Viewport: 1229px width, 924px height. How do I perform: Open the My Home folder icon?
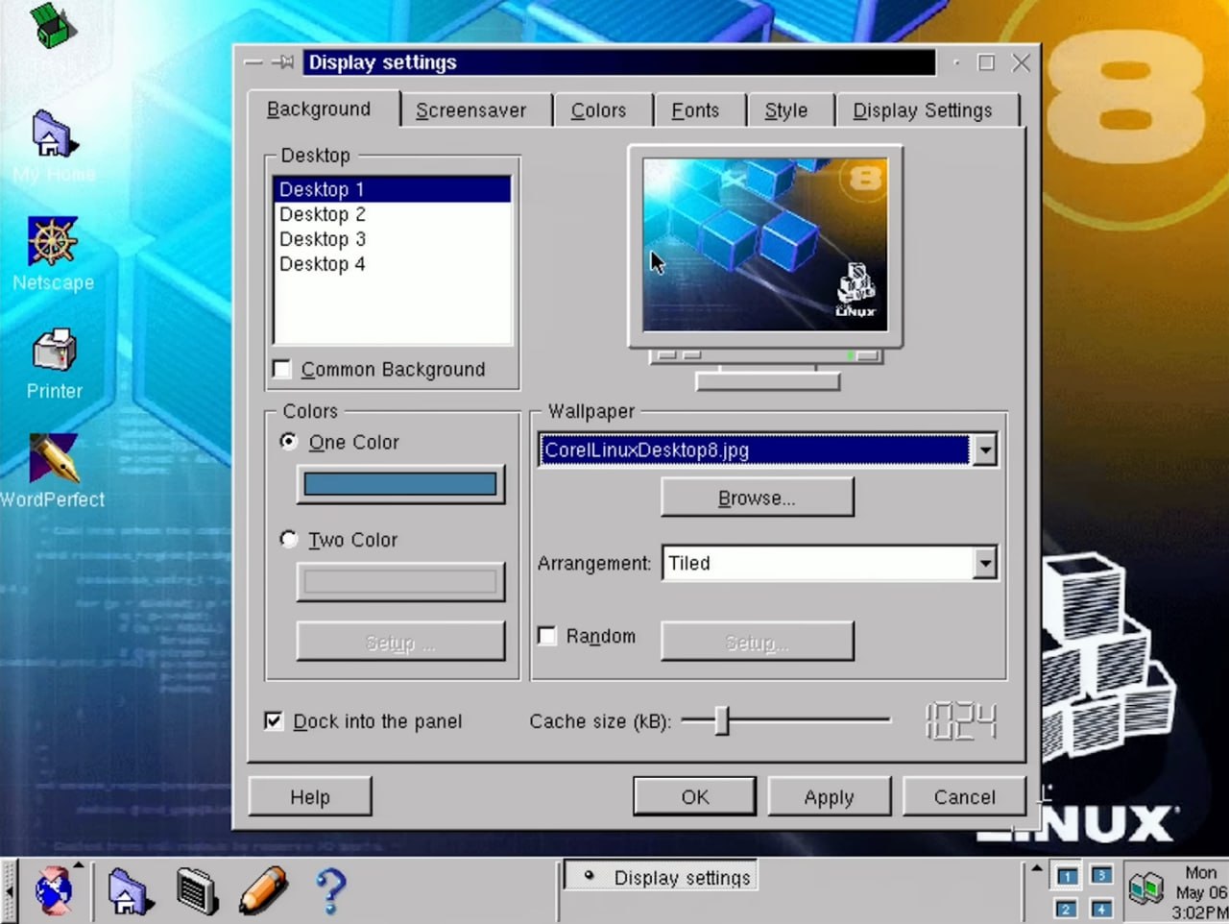point(53,134)
